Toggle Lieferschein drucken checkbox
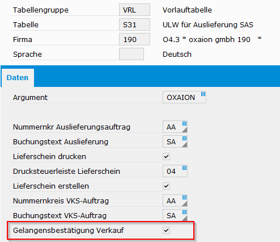Screen dimensions: 280x242 click(x=166, y=157)
